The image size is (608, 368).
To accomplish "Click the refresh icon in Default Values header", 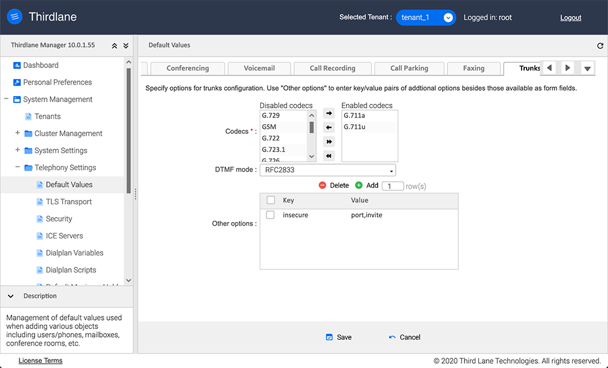I will 600,46.
